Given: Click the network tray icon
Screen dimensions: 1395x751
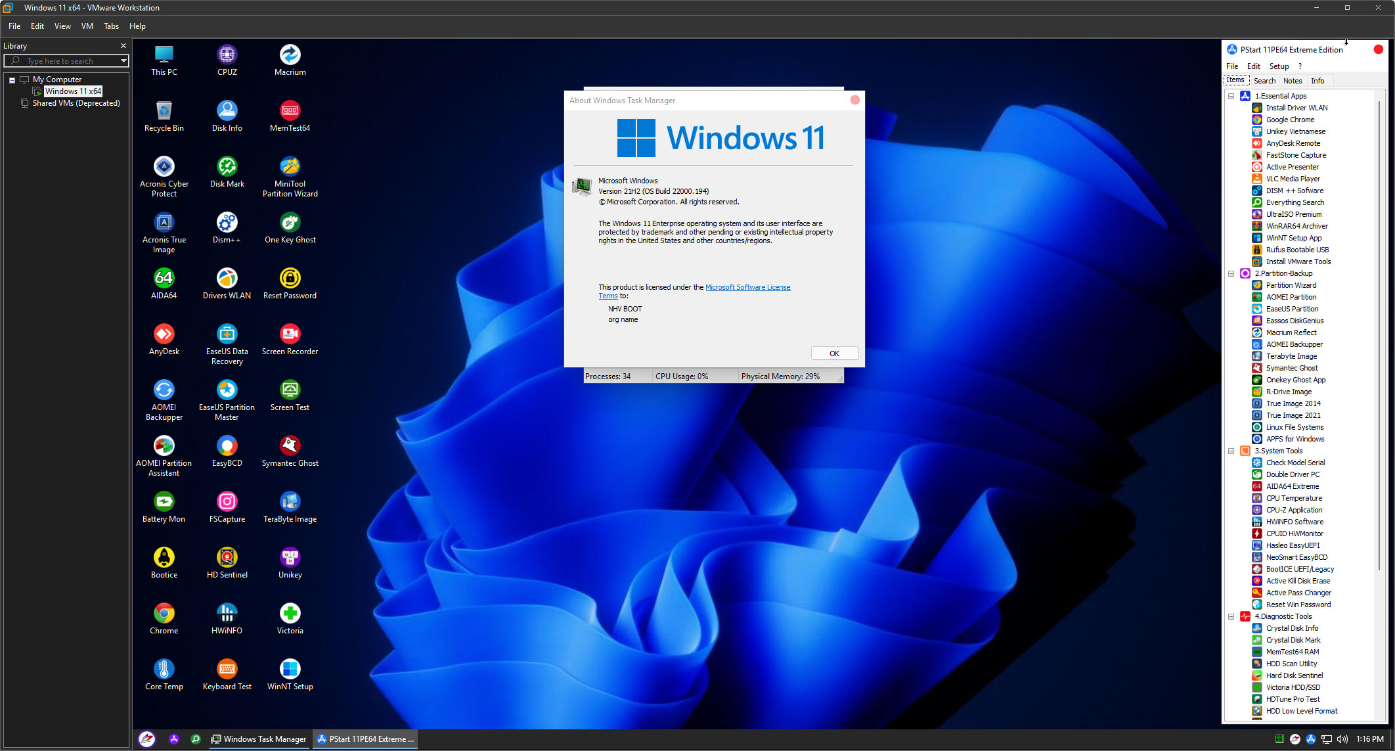Looking at the screenshot, I should [x=1326, y=739].
